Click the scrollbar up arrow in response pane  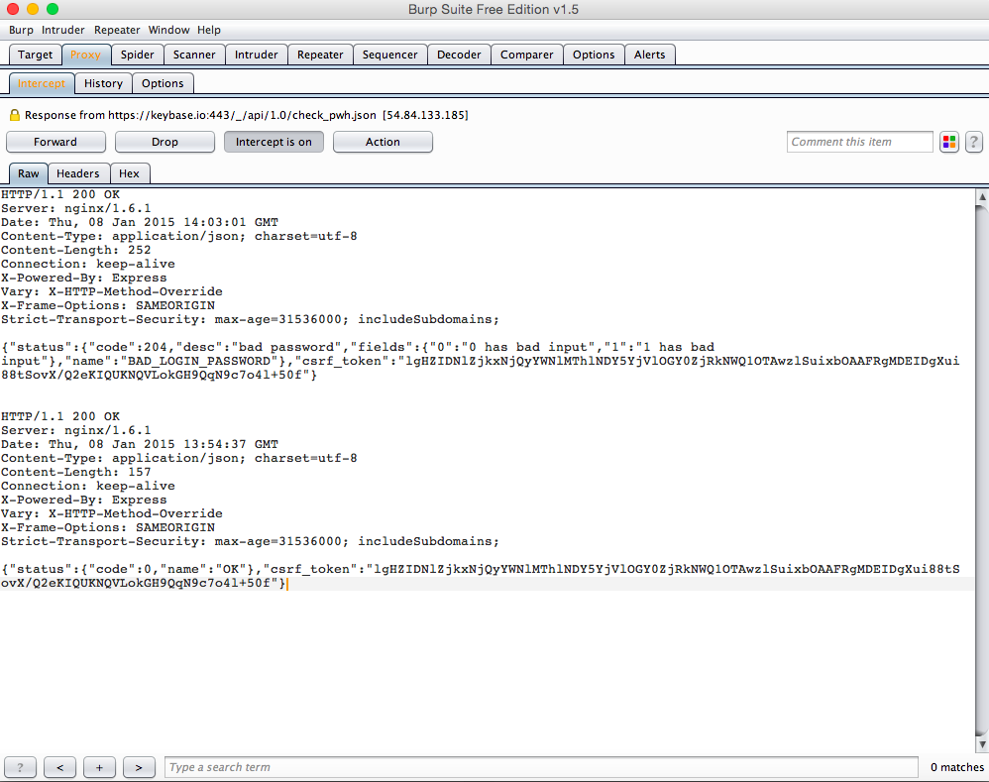982,197
